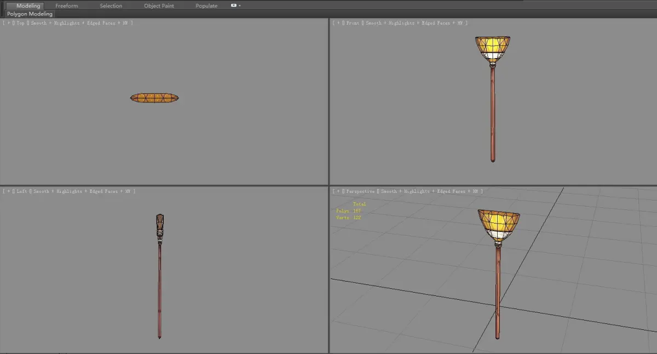This screenshot has width=657, height=354.
Task: Open the Freeform ribbon tab
Action: pos(67,5)
